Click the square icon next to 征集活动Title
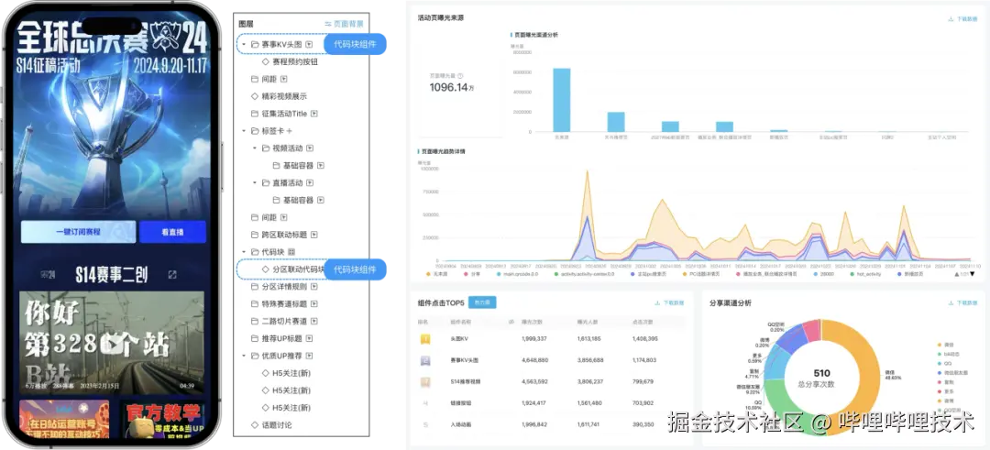 pos(314,114)
